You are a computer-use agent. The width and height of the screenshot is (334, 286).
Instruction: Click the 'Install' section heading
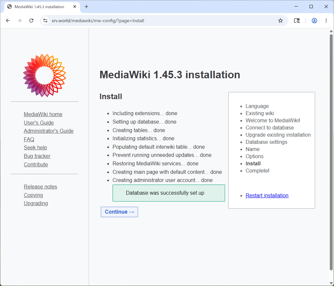111,97
